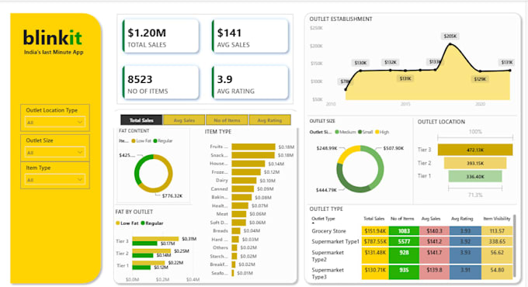Click High legend dot in Outlet Size
Viewport: 528px width, 287px height.
tap(377, 132)
